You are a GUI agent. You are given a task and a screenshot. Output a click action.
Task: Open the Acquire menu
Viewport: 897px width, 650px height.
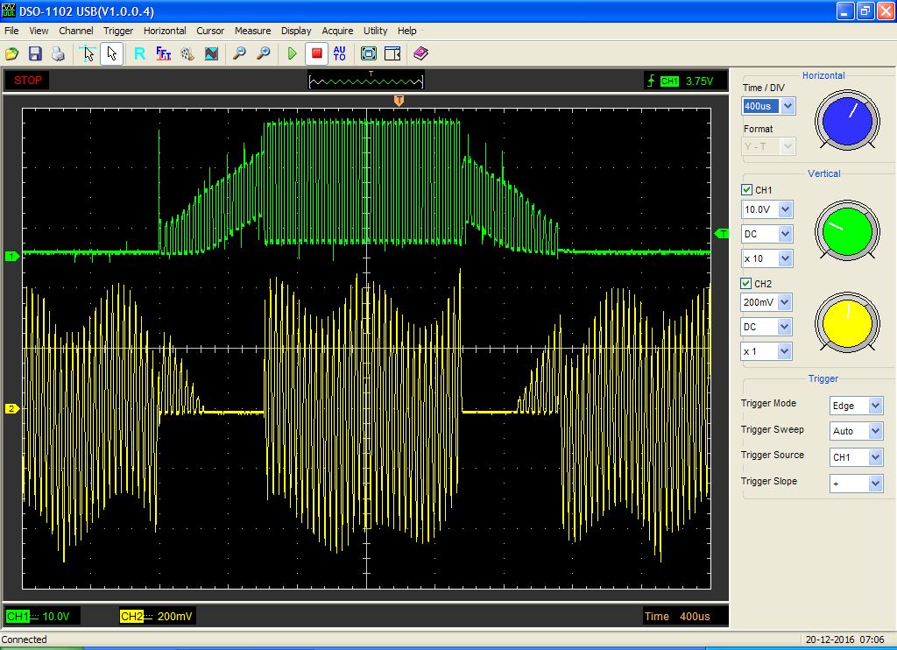(337, 31)
